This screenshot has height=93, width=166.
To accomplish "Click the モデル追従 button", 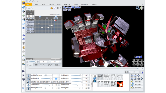I will click(x=137, y=82).
